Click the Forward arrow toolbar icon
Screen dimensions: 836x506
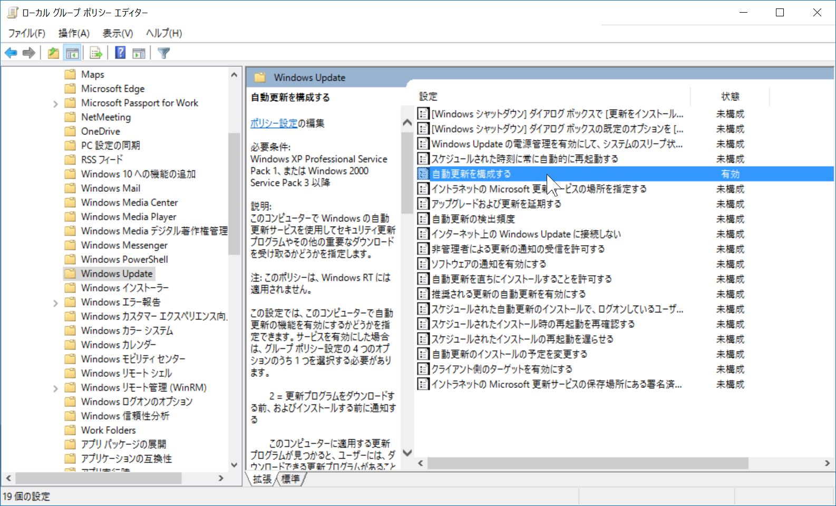click(x=29, y=53)
